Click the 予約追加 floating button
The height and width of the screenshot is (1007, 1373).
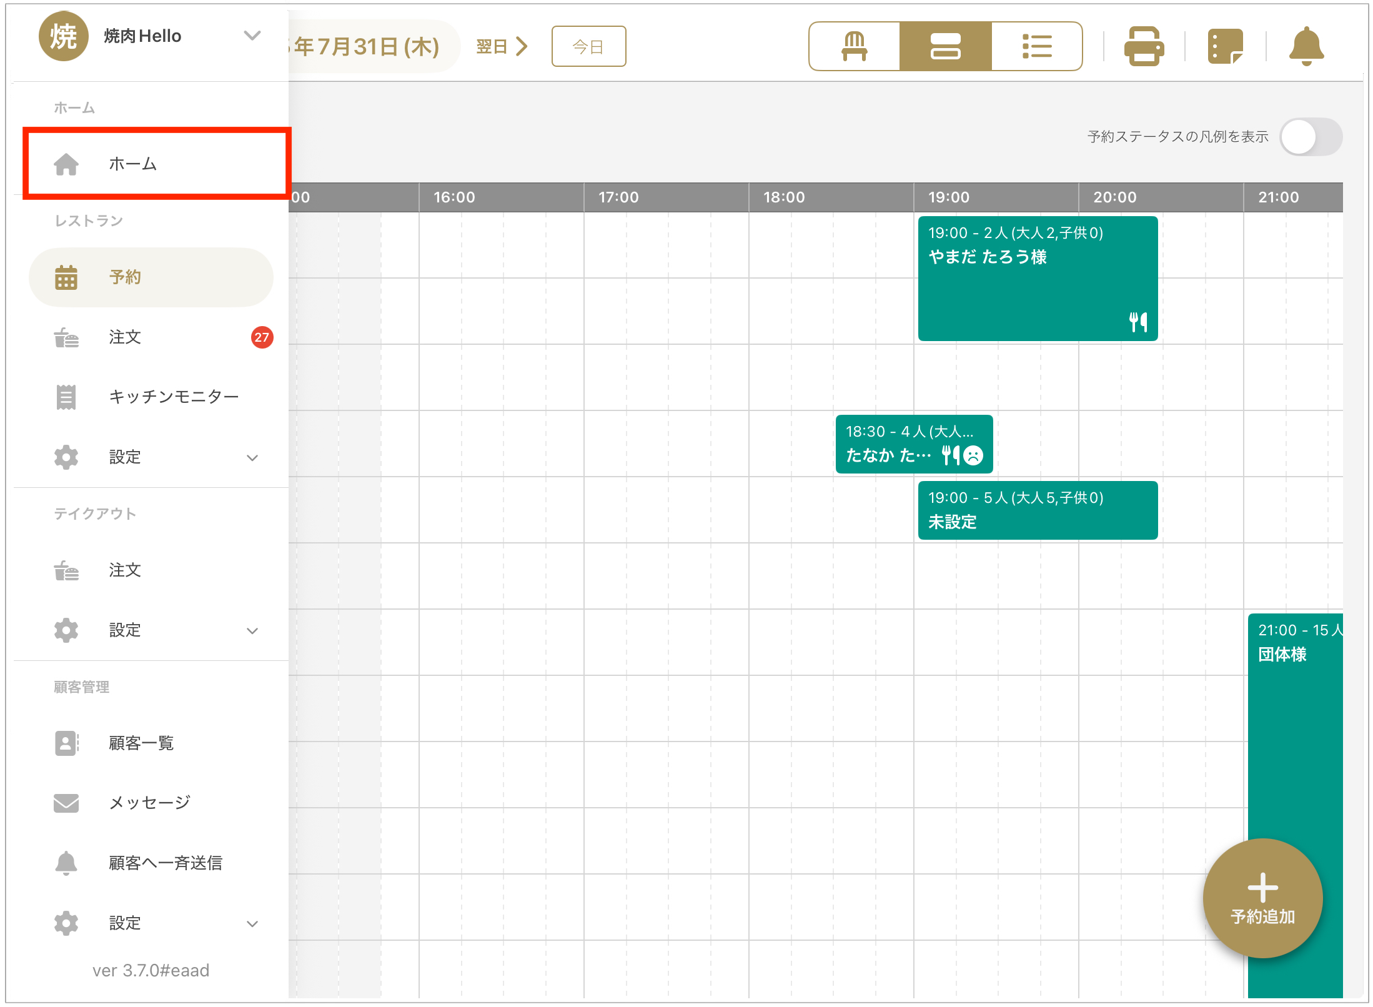1262,898
